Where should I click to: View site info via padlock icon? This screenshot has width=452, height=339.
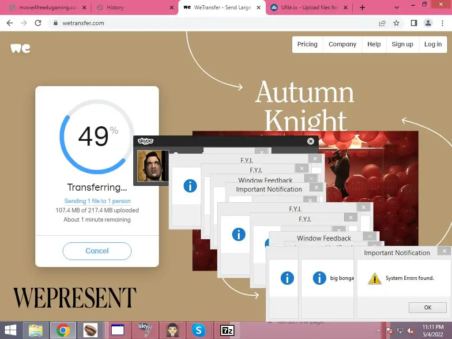[56, 23]
